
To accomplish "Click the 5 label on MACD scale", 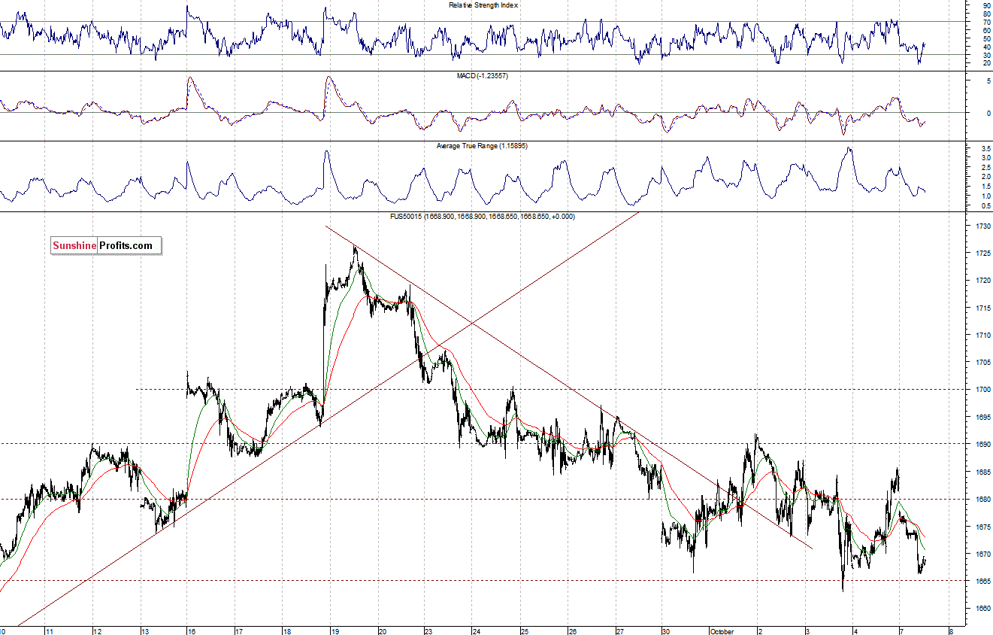I will point(988,81).
